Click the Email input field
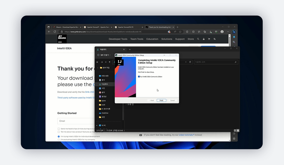This screenshot has width=284, height=165. pyautogui.click(x=76, y=121)
